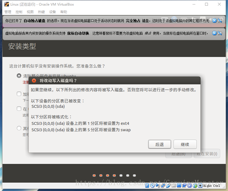Viewport: 228px width, 191px height.
Task: Click the 'SCSI3 (0,0,0) (sda)' partition table entry
Action: 48,107
